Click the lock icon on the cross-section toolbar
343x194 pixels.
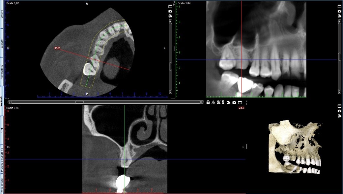click(x=209, y=102)
